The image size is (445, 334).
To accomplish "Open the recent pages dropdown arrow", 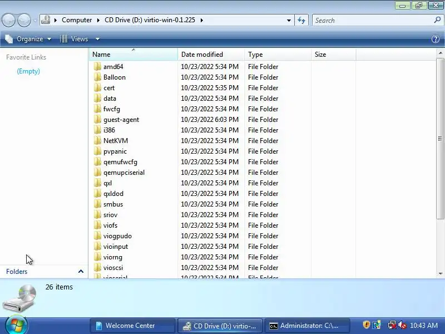I will (x=35, y=21).
